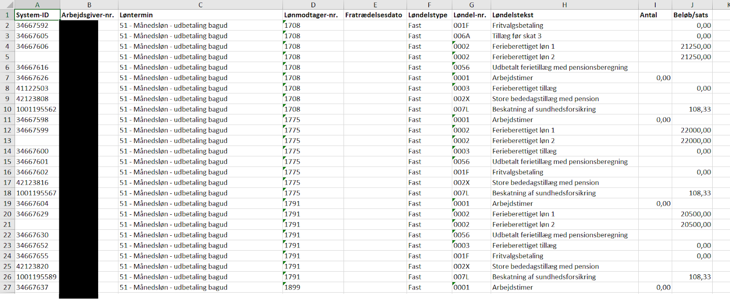The image size is (730, 299).
Task: Click Beskatning af sundhedsforsikring in row 18
Action: (x=564, y=193)
